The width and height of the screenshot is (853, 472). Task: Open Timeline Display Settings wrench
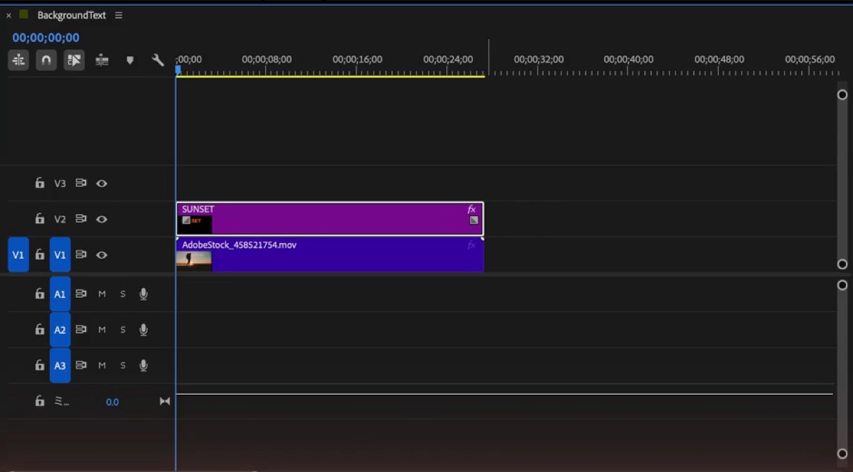click(158, 60)
